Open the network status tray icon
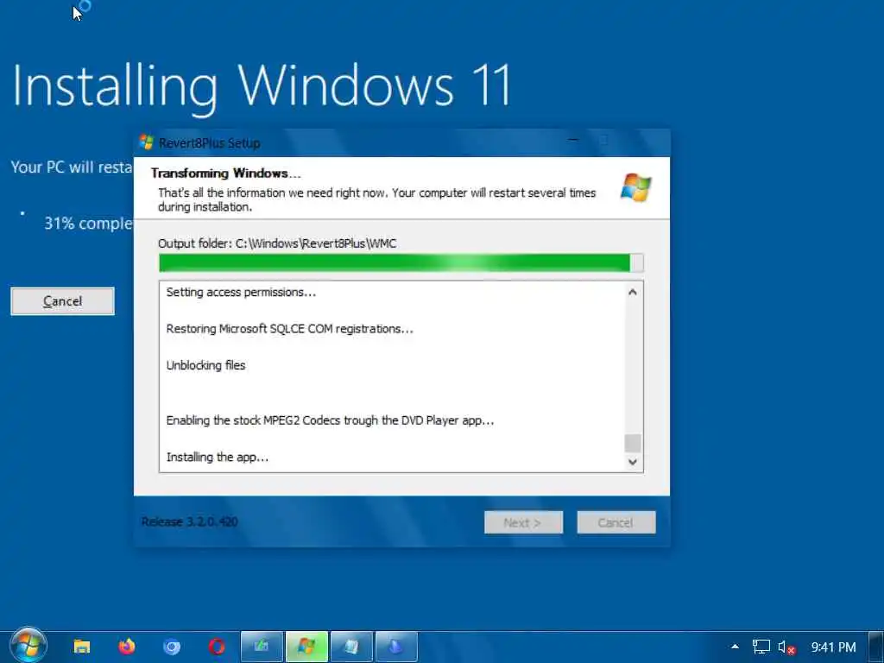 tap(761, 647)
